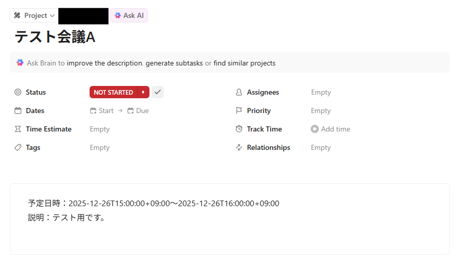Click the Relationships arrows icon
The height and width of the screenshot is (264, 476).
239,147
